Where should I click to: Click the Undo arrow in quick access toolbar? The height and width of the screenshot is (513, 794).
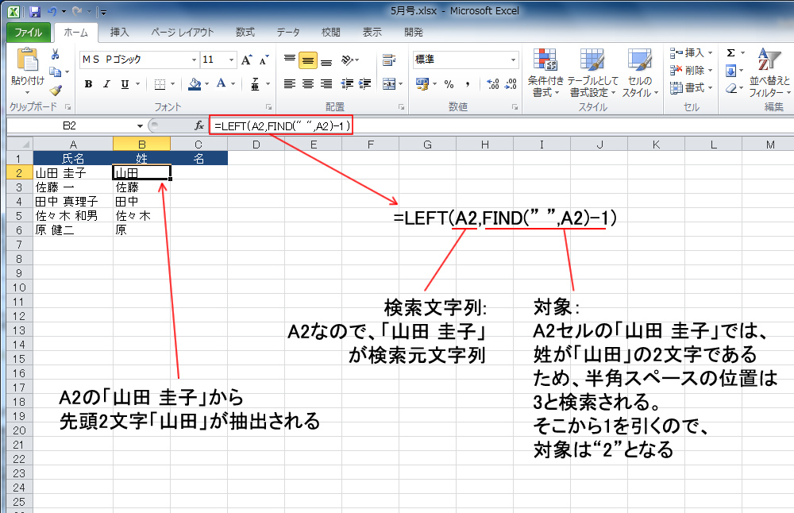[52, 11]
